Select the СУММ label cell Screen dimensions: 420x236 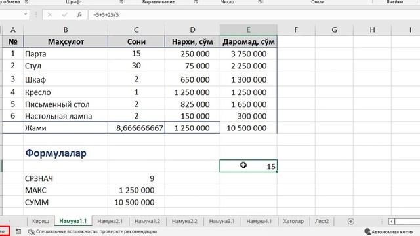click(x=66, y=202)
